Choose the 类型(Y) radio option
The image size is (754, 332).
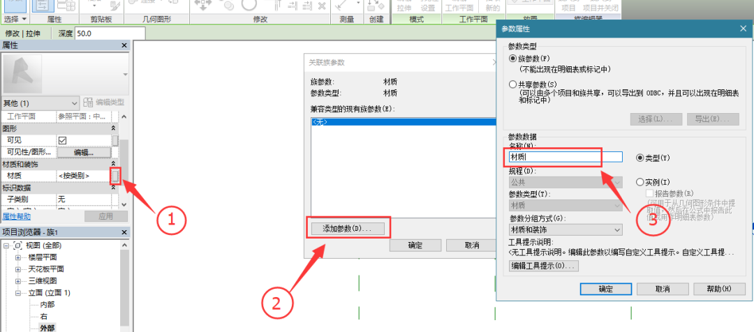pos(640,157)
